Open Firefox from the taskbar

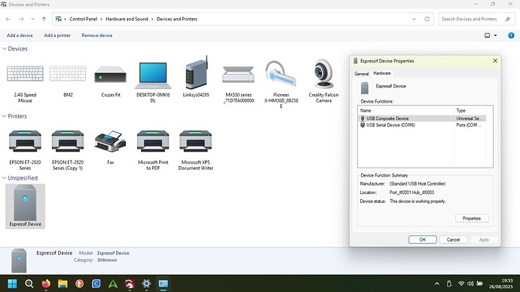(x=46, y=284)
